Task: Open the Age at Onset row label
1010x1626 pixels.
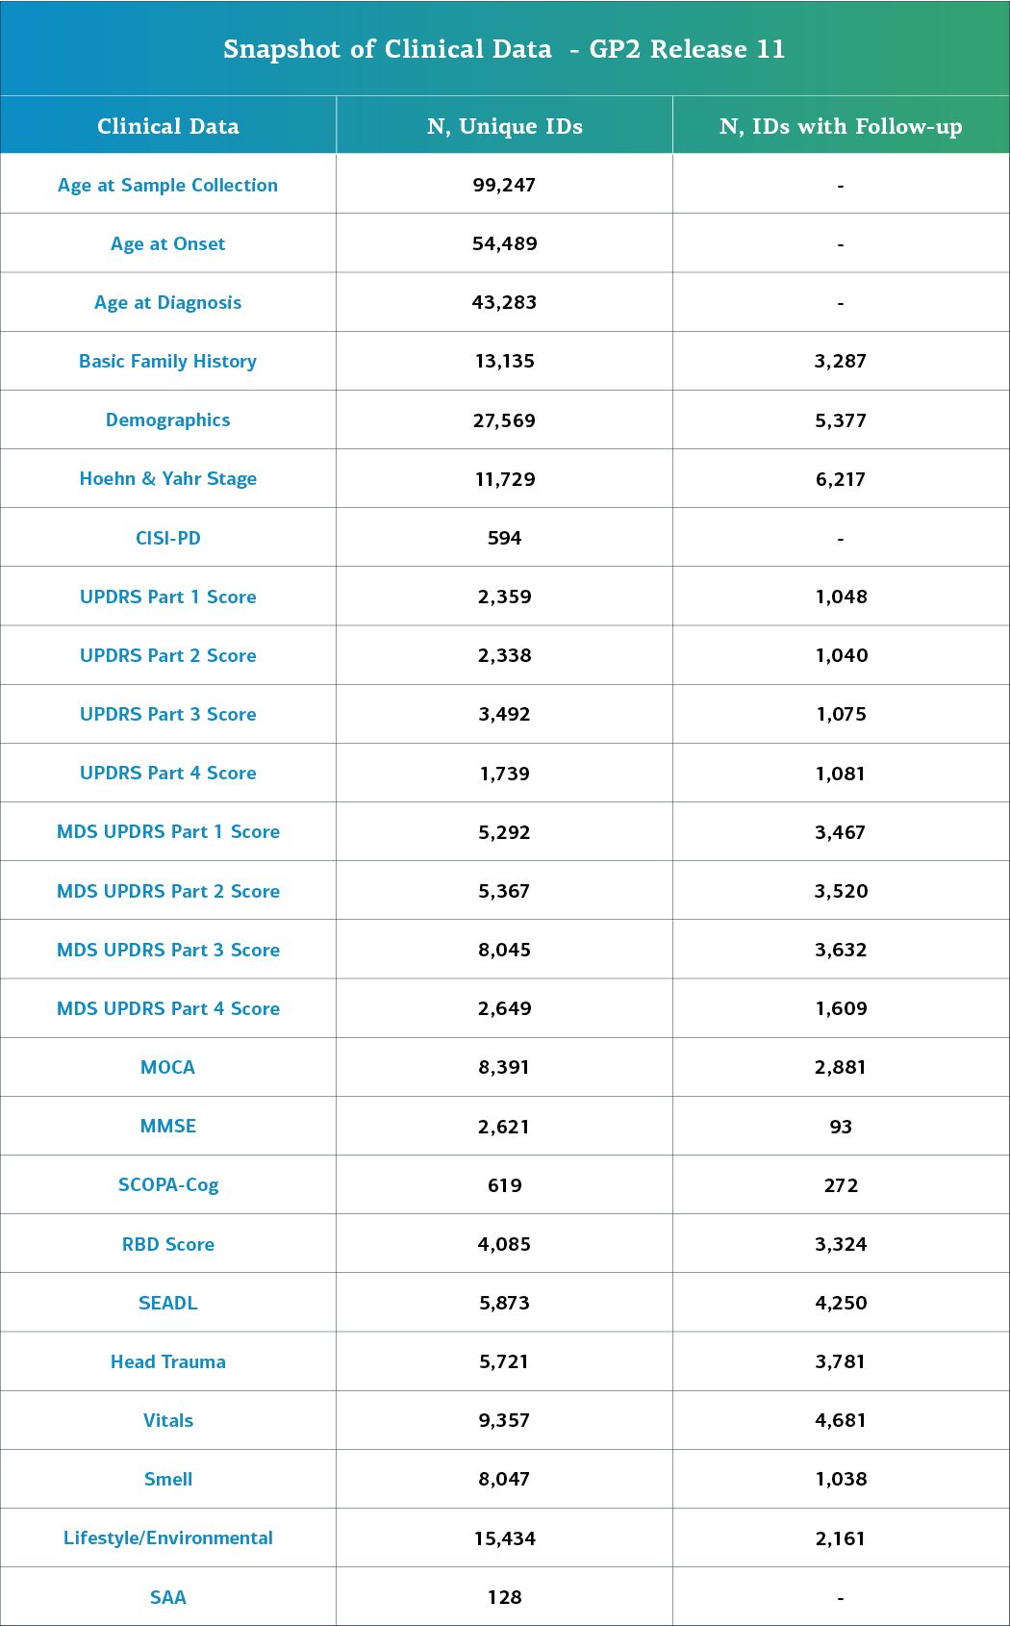Action: pos(167,243)
